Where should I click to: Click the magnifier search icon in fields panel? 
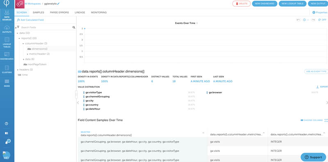click(74, 27)
